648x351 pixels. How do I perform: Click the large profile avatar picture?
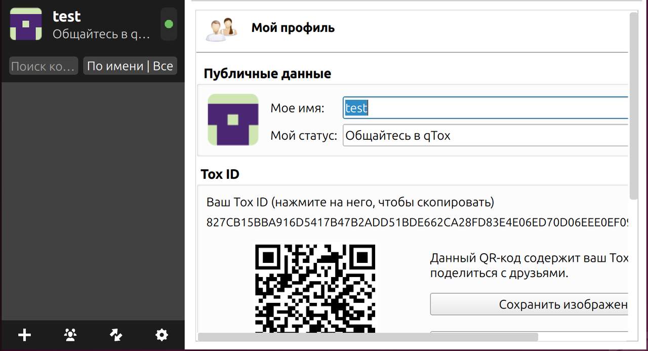coord(233,120)
